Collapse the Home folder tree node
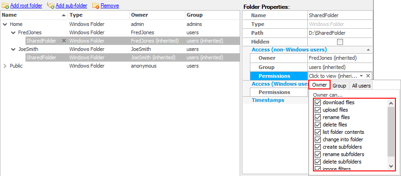This screenshot has width=401, height=176. click(5, 25)
